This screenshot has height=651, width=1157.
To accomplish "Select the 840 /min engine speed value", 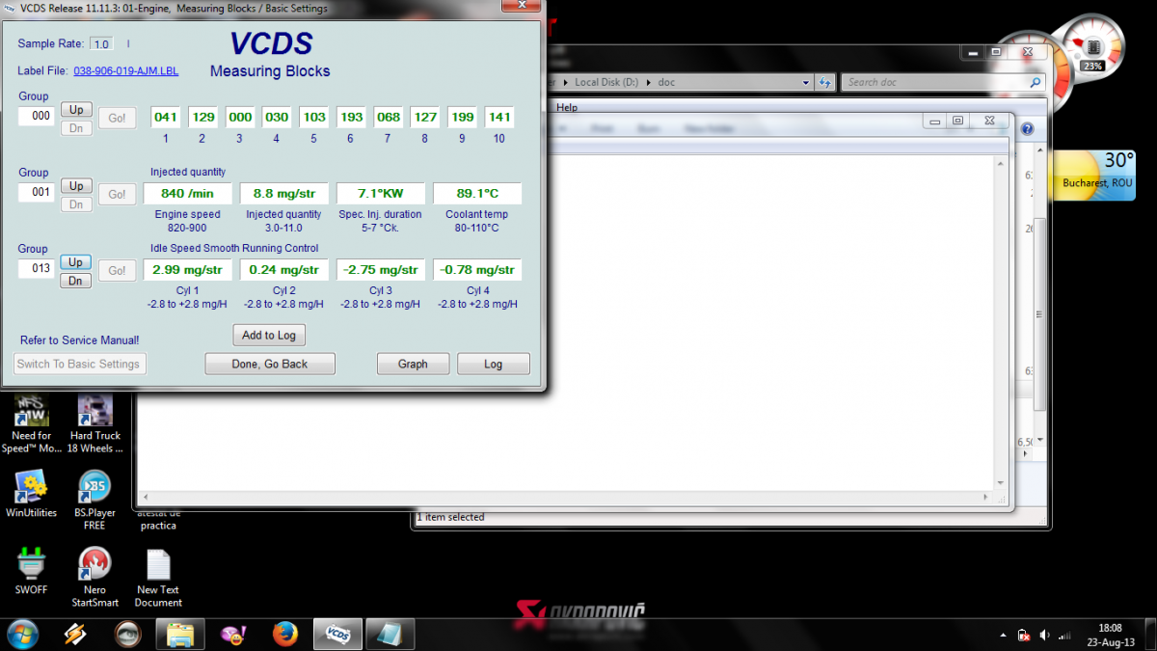I will click(x=187, y=194).
